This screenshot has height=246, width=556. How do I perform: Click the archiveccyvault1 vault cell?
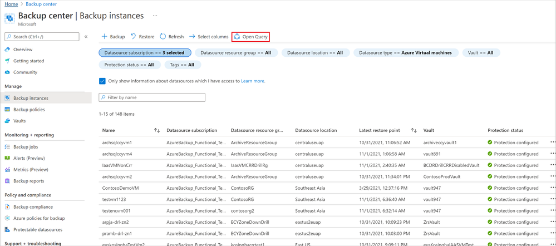point(441,142)
